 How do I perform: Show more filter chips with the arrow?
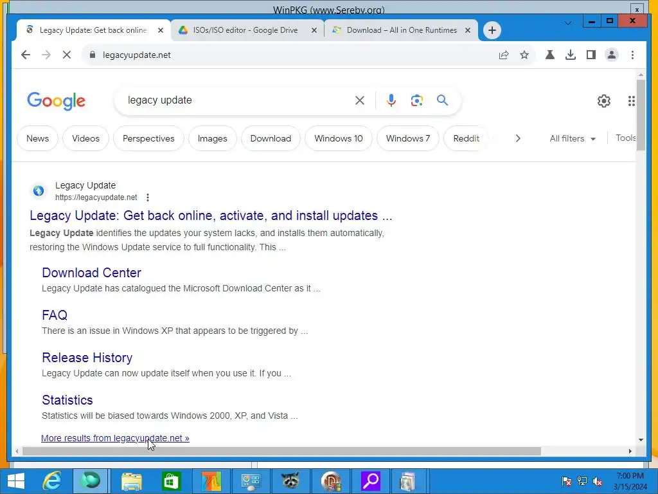[x=517, y=139]
